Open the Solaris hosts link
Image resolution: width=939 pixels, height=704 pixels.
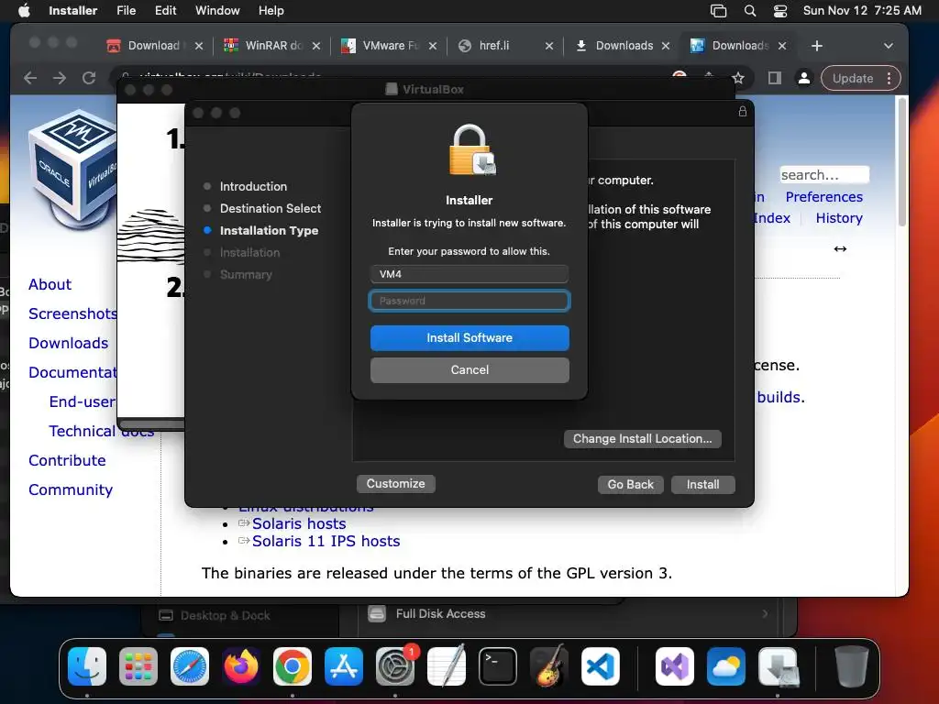pyautogui.click(x=299, y=523)
